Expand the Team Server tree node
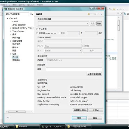Viewport: 129px width, 129px height. click(11, 31)
